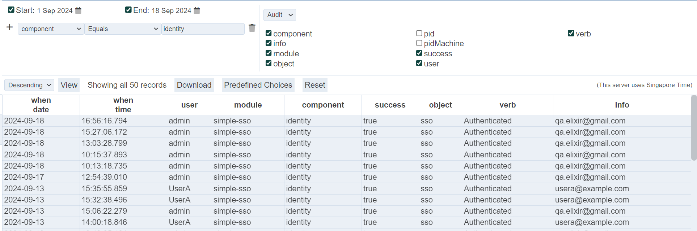Add a new filter with plus icon
Viewport: 697px width, 231px height.
(x=10, y=27)
